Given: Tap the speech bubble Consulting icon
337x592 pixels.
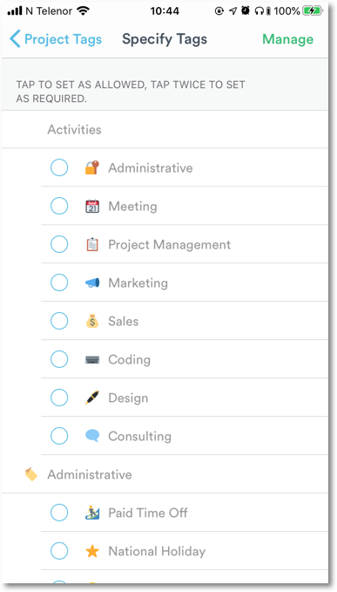Looking at the screenshot, I should click(92, 436).
